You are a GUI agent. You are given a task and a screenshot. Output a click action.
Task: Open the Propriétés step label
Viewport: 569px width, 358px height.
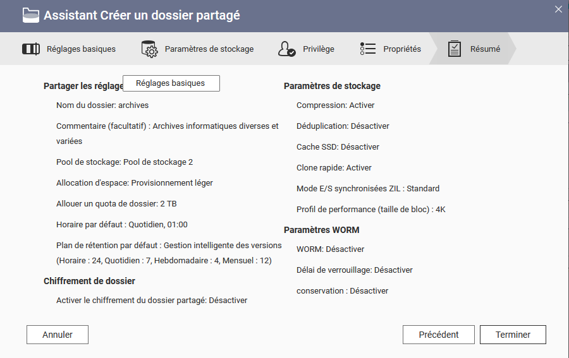pyautogui.click(x=402, y=49)
